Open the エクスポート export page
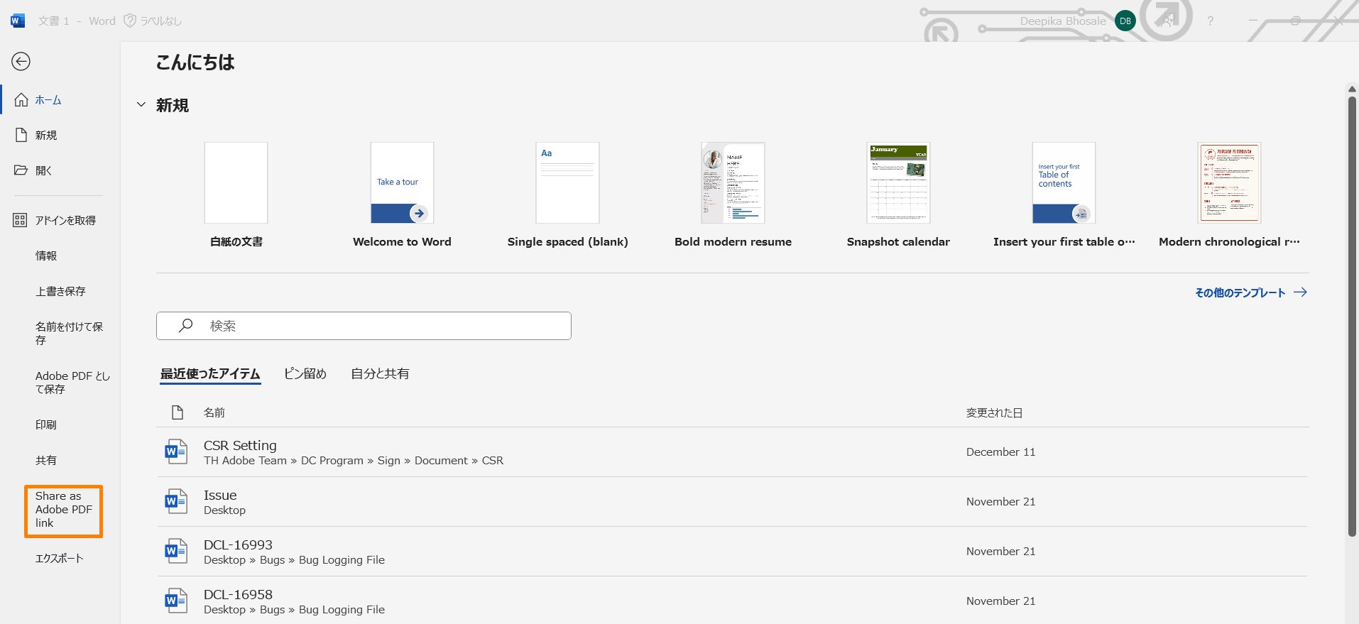1359x624 pixels. pos(58,559)
